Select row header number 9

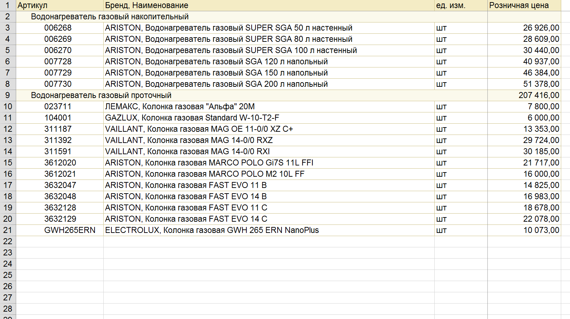coord(8,95)
